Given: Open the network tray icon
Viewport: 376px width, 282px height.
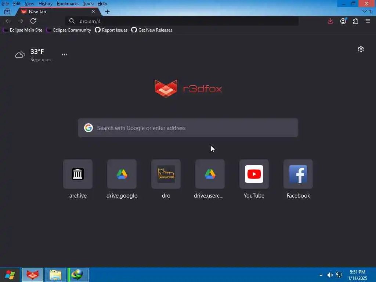Looking at the screenshot, I should click(339, 275).
